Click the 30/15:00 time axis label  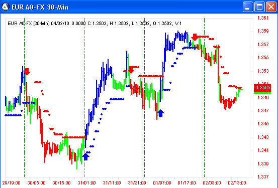(x=61, y=182)
